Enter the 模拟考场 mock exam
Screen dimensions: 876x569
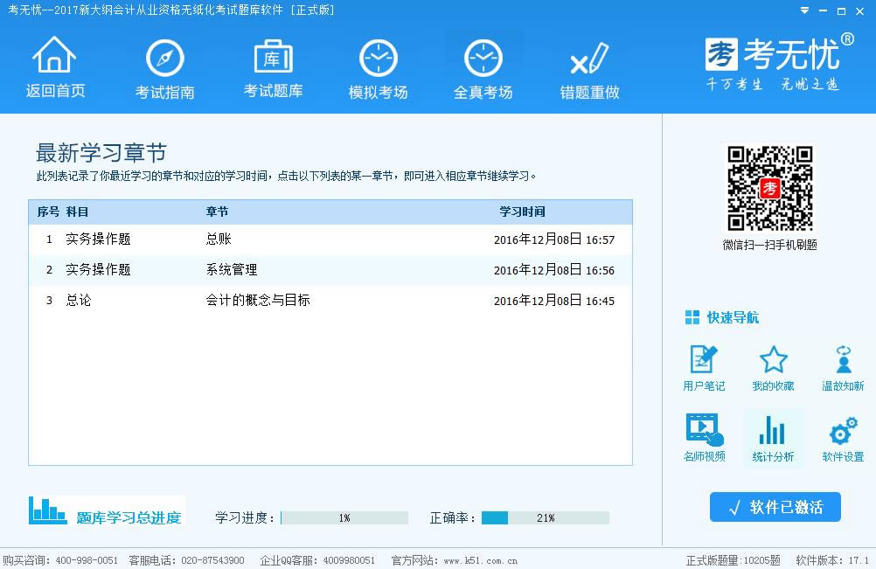coord(378,59)
